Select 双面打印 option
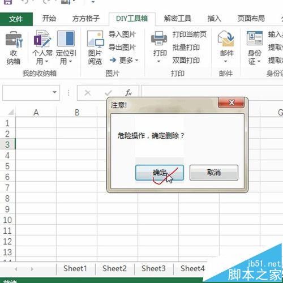Image resolution: width=283 pixels, height=283 pixels. click(186, 61)
